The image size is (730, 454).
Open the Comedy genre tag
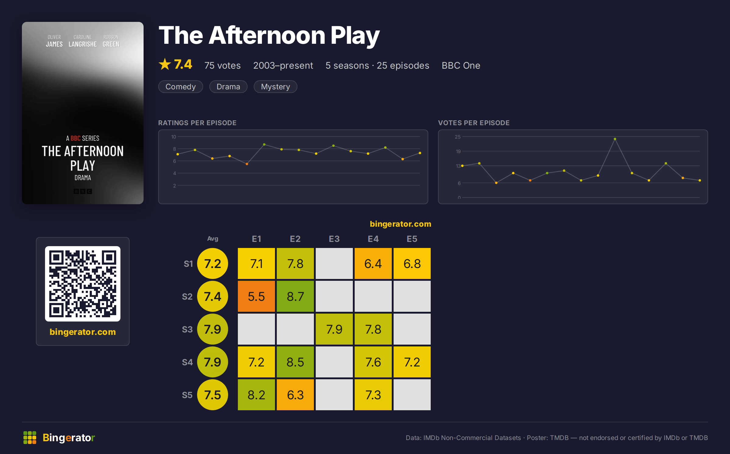[x=181, y=87]
